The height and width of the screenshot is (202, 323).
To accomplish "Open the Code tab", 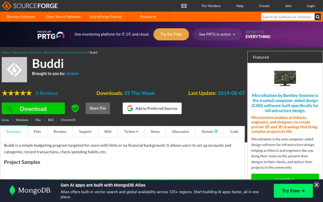I will click(x=234, y=132).
